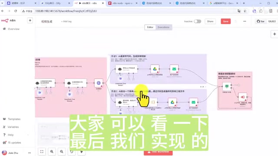Fit the workflow to view

pyautogui.click(x=42, y=152)
